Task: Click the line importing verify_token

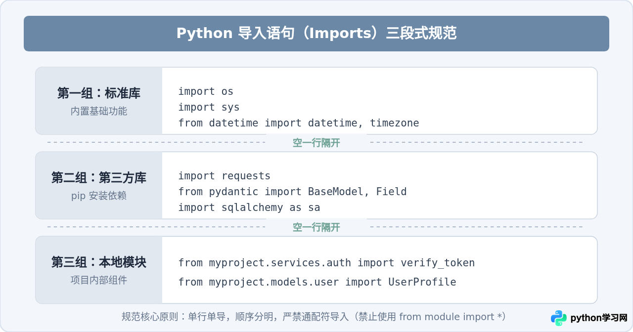Action: pyautogui.click(x=326, y=263)
